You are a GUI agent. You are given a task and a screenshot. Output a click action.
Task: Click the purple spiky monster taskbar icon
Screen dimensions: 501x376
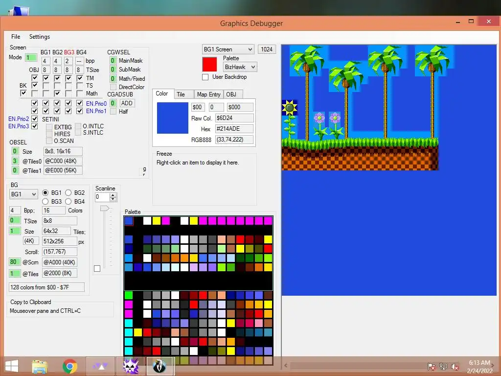(x=131, y=366)
